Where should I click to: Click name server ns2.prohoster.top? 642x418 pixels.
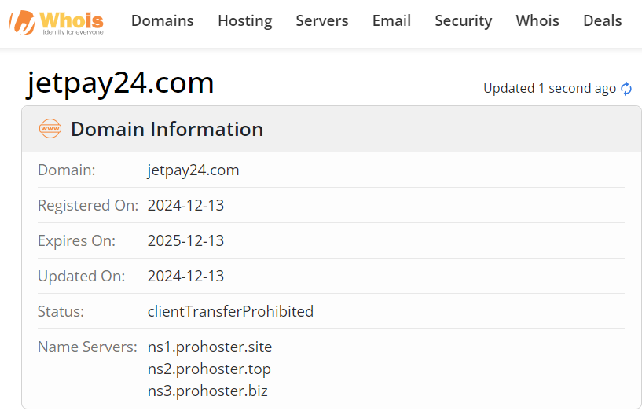point(209,368)
